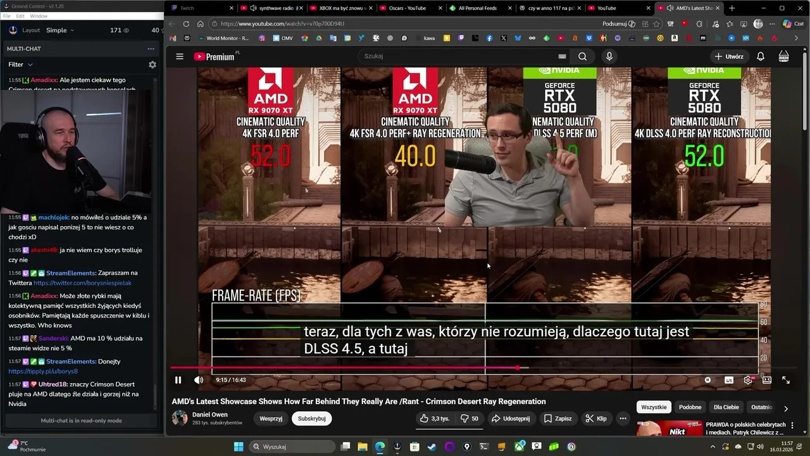
Task: Open Ground Control Edit menu
Action: [20, 16]
